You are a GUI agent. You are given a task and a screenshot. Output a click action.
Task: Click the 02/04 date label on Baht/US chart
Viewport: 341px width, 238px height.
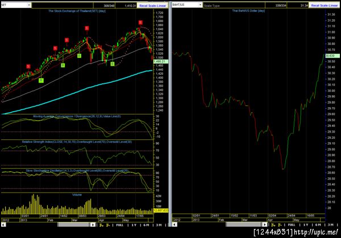point(272,216)
